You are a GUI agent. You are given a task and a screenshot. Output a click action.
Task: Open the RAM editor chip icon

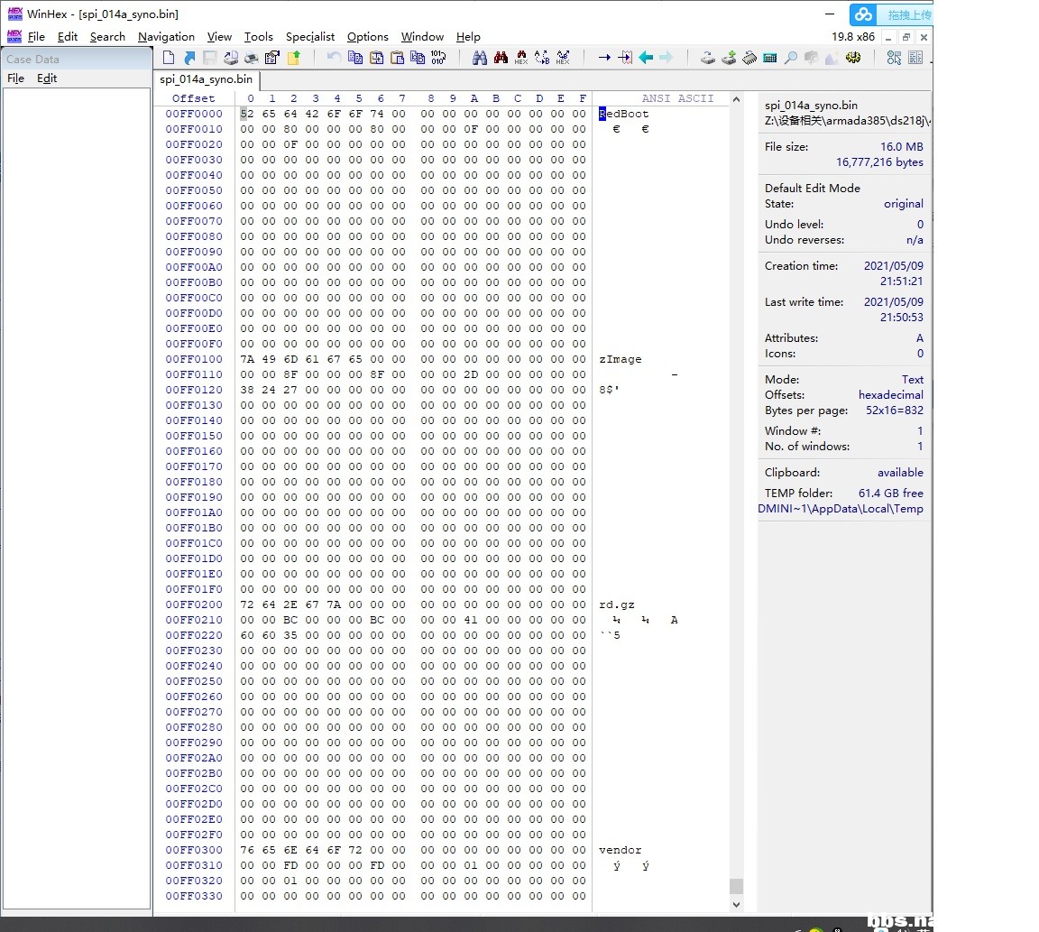click(x=749, y=58)
